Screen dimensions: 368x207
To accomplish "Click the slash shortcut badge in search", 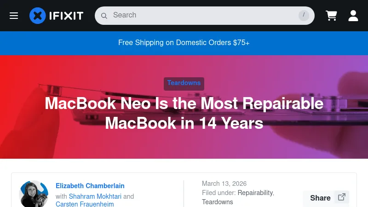I will tap(304, 16).
